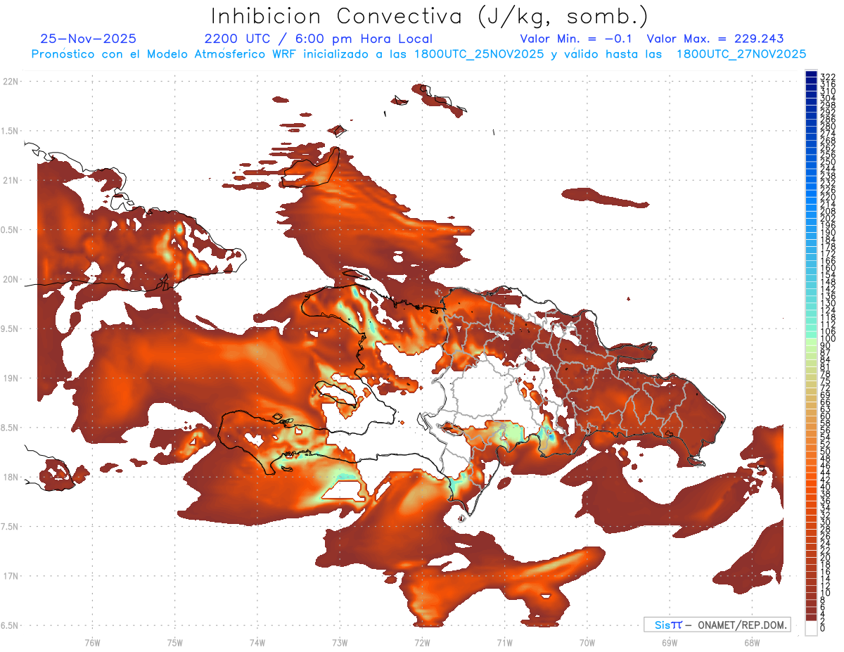
Task: Click the '250' color scale value
Action: 828,162
